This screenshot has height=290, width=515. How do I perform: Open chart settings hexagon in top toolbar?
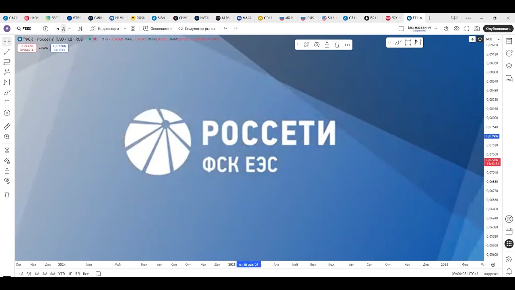coord(456,29)
